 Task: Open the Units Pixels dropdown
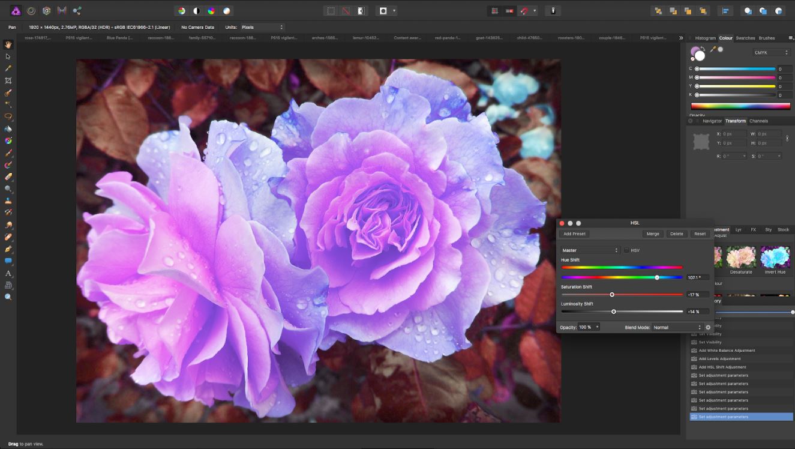click(262, 27)
